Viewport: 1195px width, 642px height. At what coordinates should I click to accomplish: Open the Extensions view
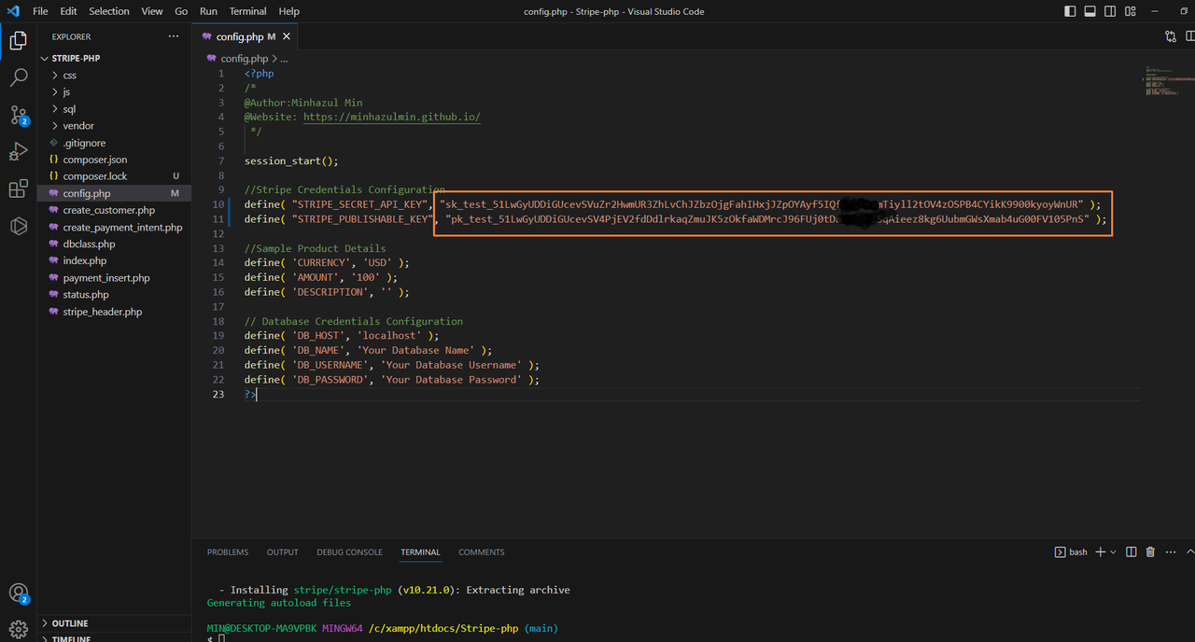pyautogui.click(x=18, y=189)
